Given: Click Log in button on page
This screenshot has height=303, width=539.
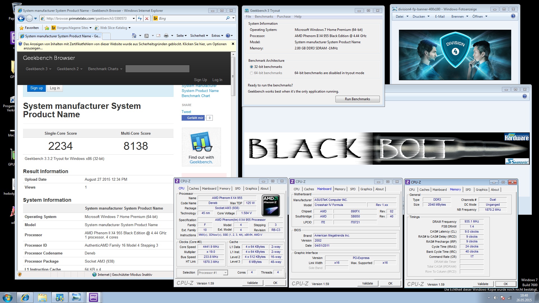Looking at the screenshot, I should tap(55, 88).
